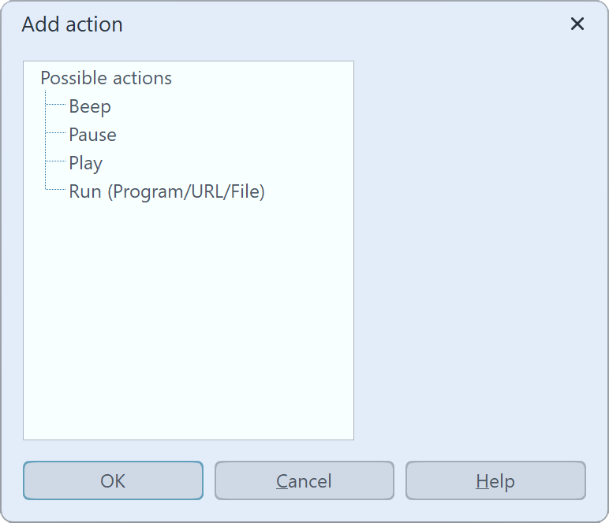Select the Pause action in the tree
The width and height of the screenshot is (609, 523).
point(92,135)
